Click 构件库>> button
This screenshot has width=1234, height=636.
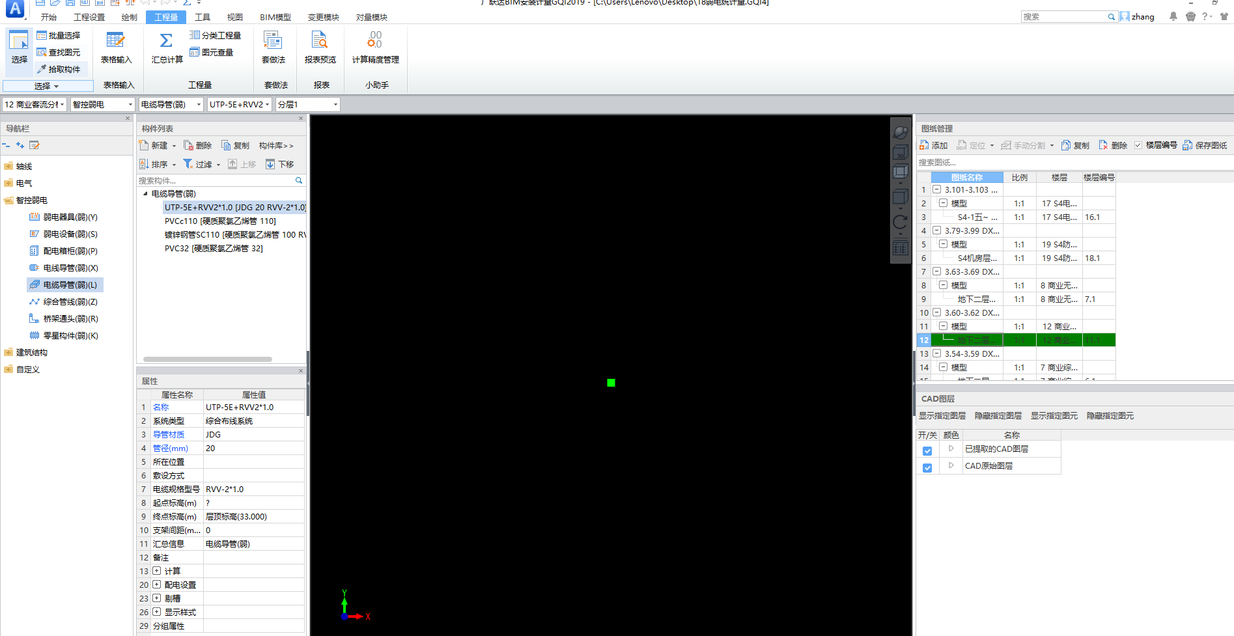click(276, 145)
